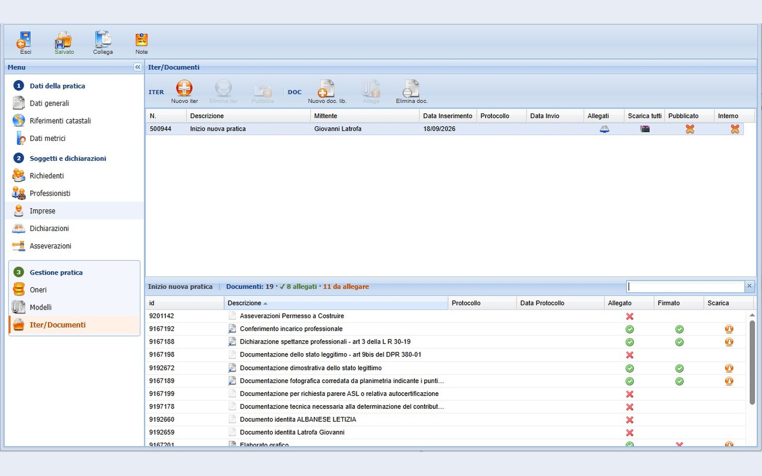
Task: Download Conferimento incarico professionale via Scarica icon
Action: (729, 329)
